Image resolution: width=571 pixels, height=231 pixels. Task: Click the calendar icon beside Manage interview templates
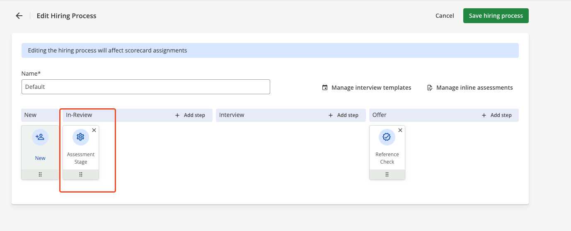[x=325, y=88]
